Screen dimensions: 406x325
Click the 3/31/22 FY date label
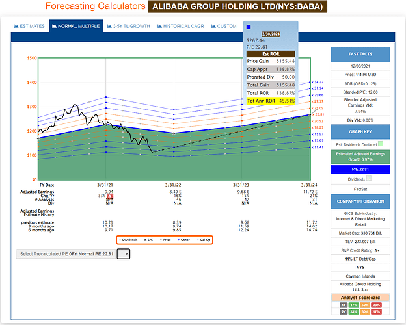click(173, 185)
